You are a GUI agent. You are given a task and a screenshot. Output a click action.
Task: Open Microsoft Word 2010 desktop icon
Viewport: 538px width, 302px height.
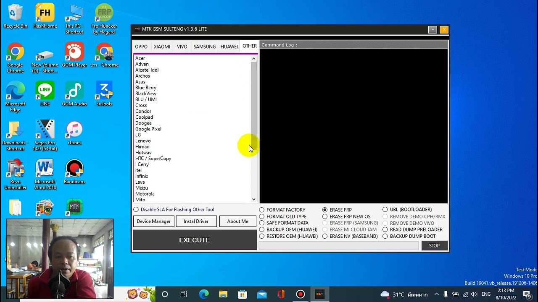coord(45,175)
